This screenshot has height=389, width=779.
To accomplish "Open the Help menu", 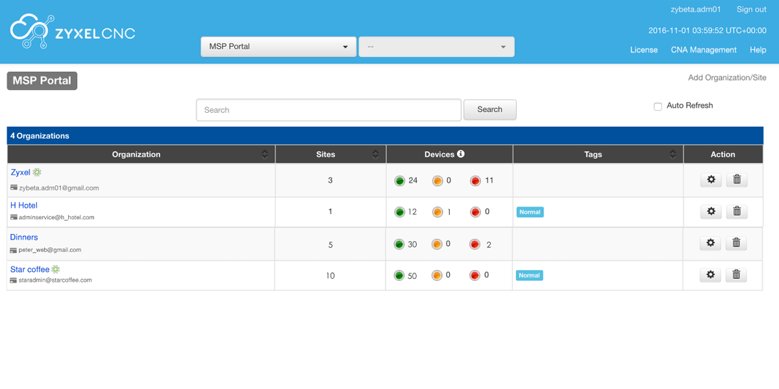I will 758,50.
